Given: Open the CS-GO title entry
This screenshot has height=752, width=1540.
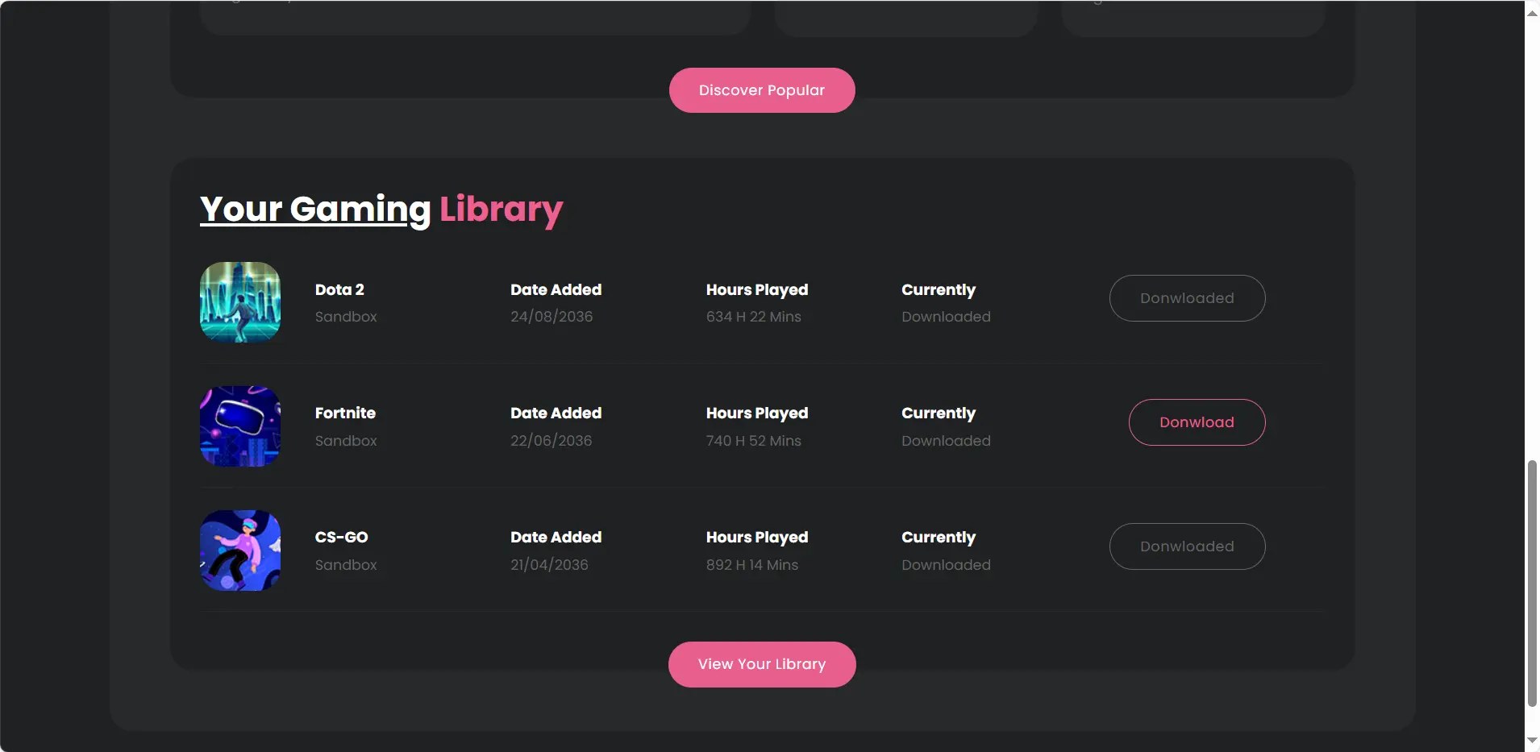Looking at the screenshot, I should [x=341, y=537].
